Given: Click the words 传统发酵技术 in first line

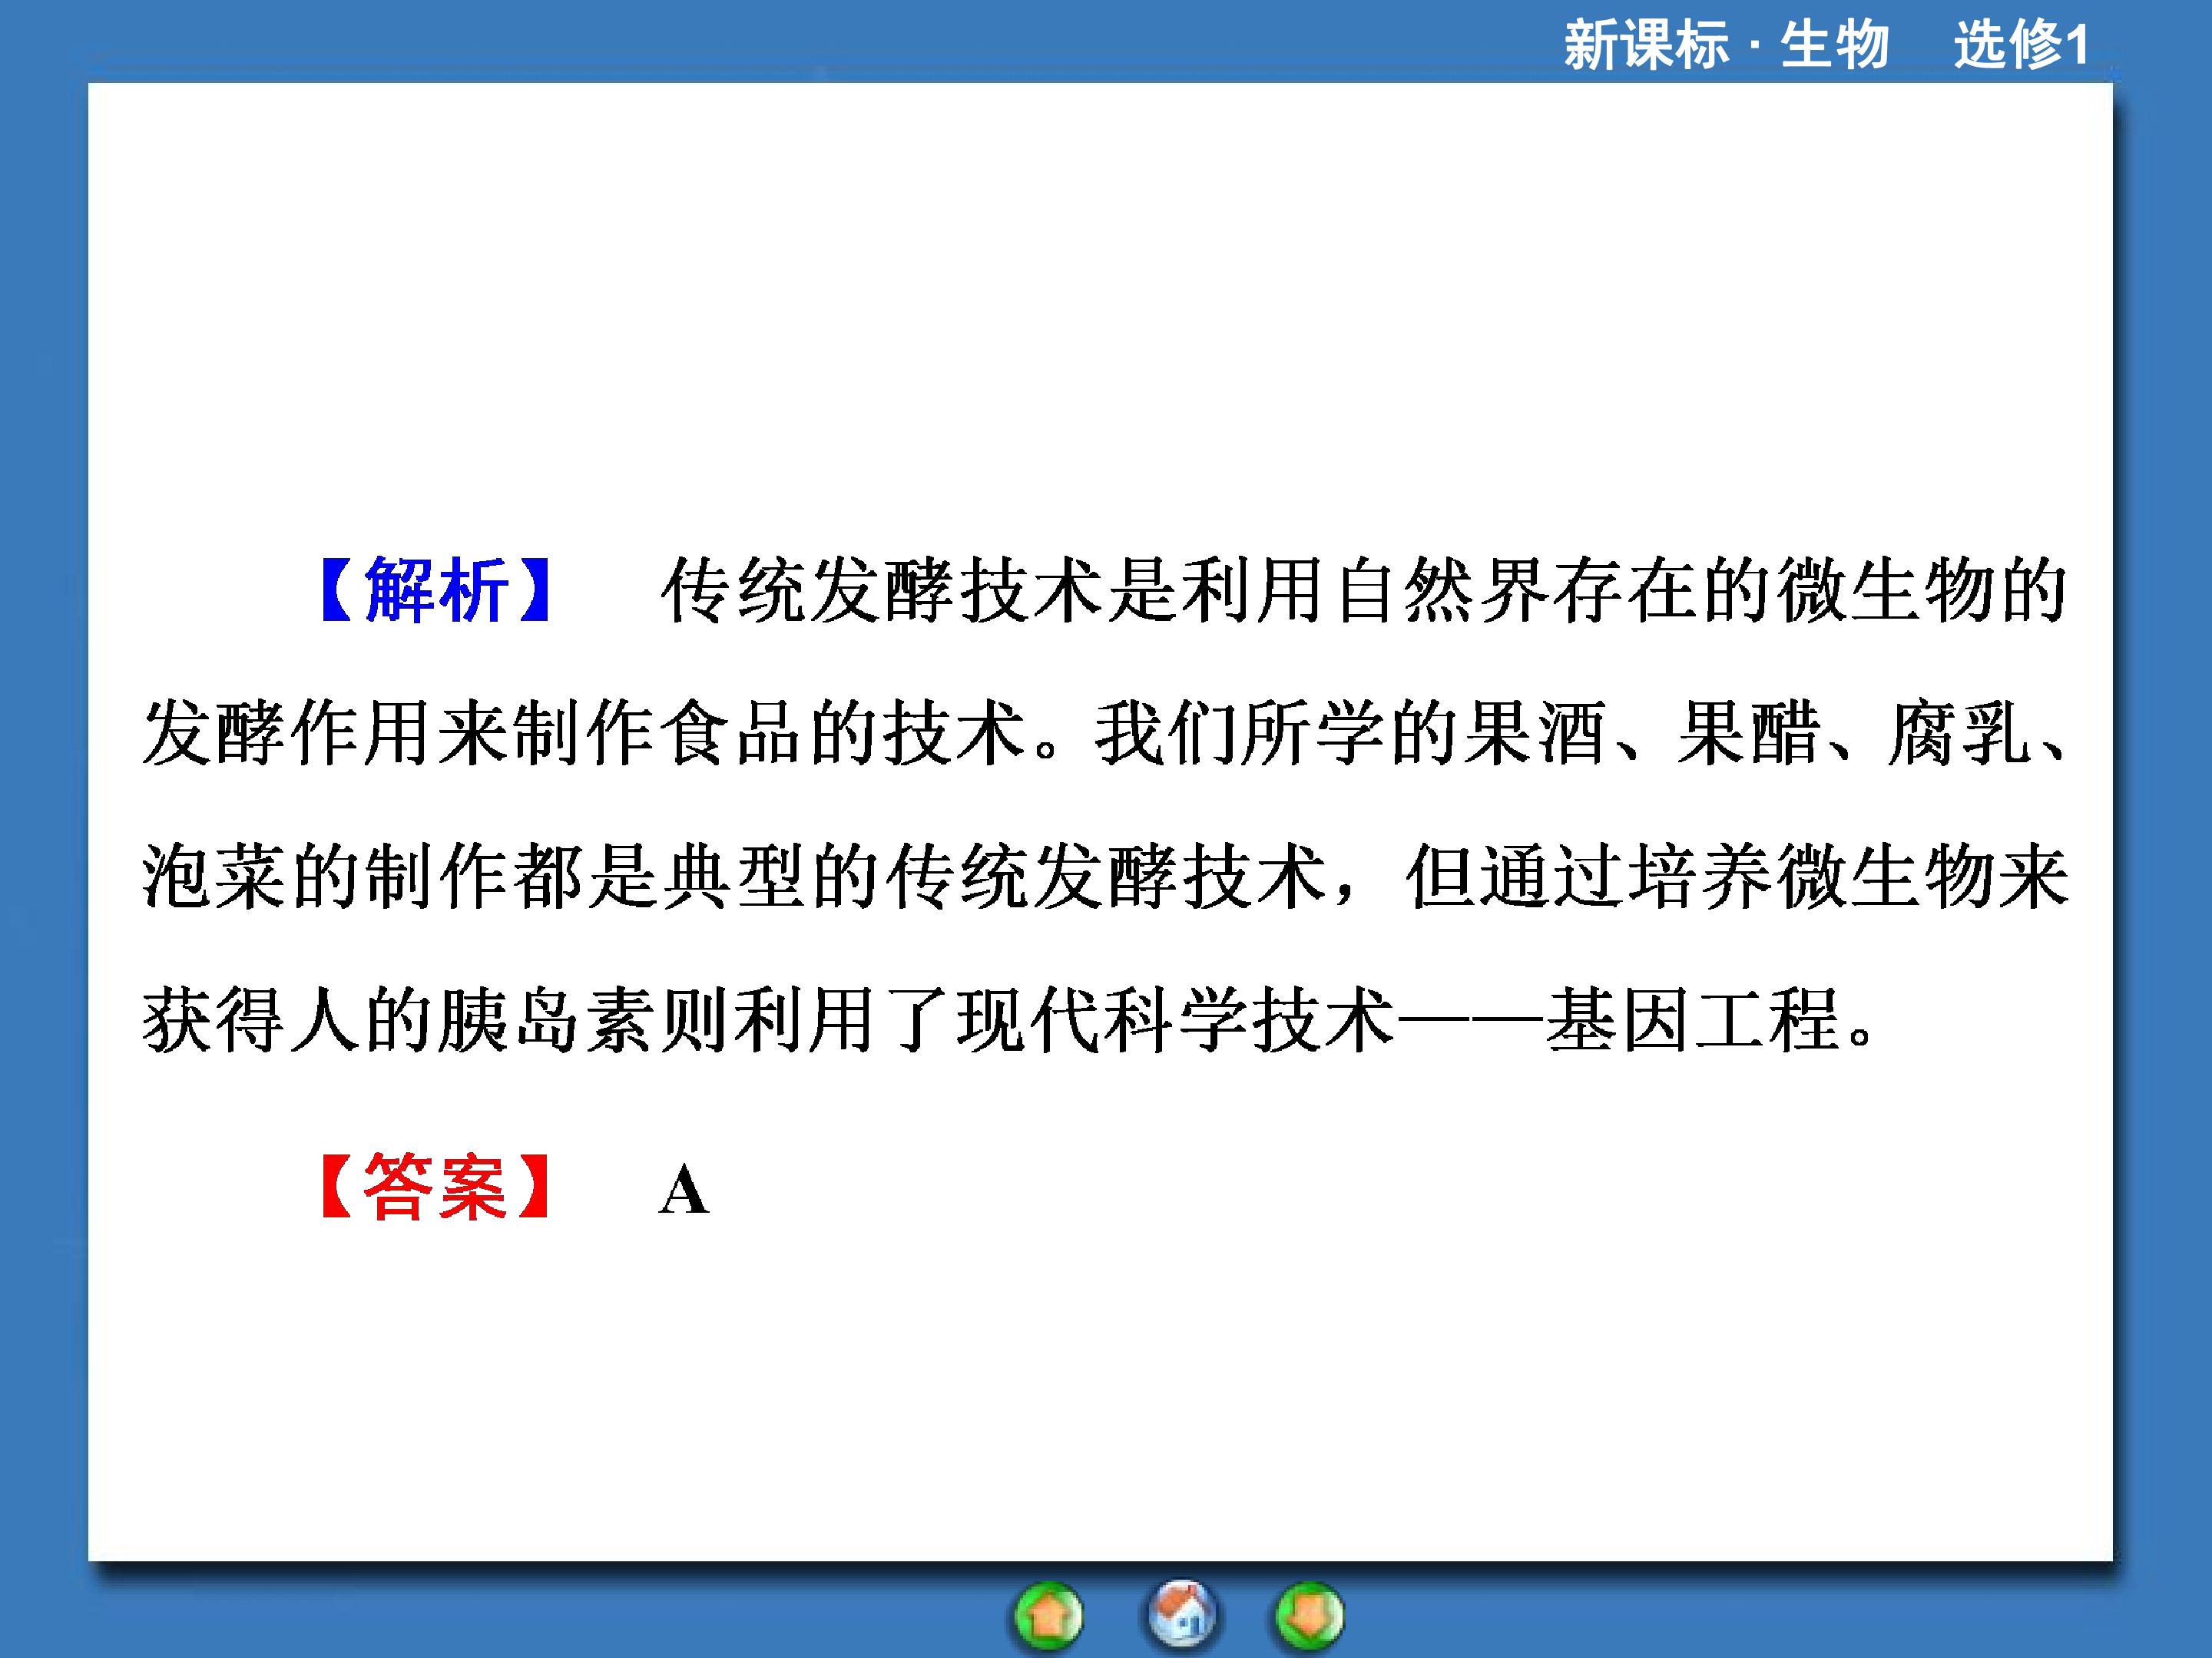Looking at the screenshot, I should pos(882,590).
